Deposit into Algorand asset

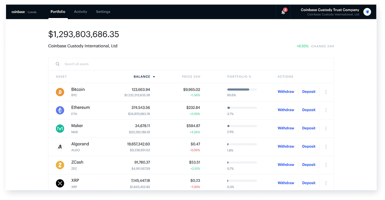pyautogui.click(x=309, y=147)
